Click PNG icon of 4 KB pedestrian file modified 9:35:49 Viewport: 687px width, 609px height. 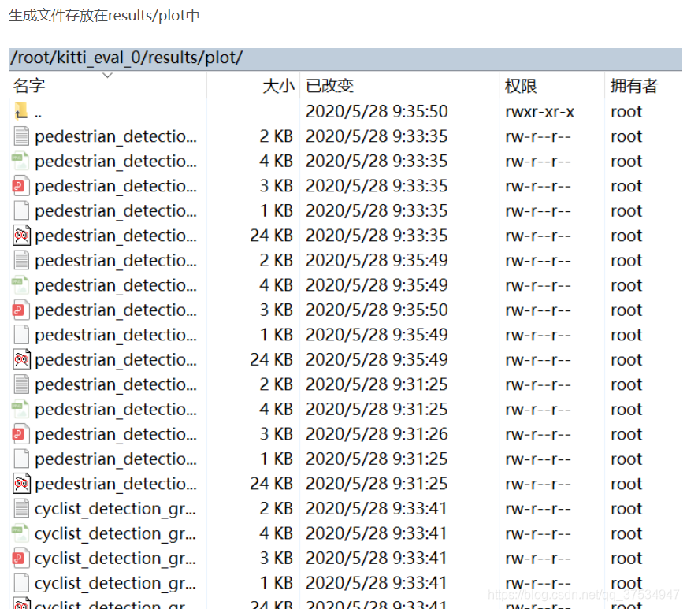pyautogui.click(x=20, y=284)
